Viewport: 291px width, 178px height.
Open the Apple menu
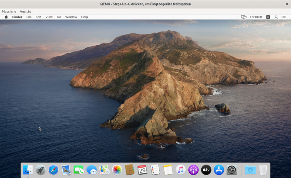pyautogui.click(x=6, y=17)
